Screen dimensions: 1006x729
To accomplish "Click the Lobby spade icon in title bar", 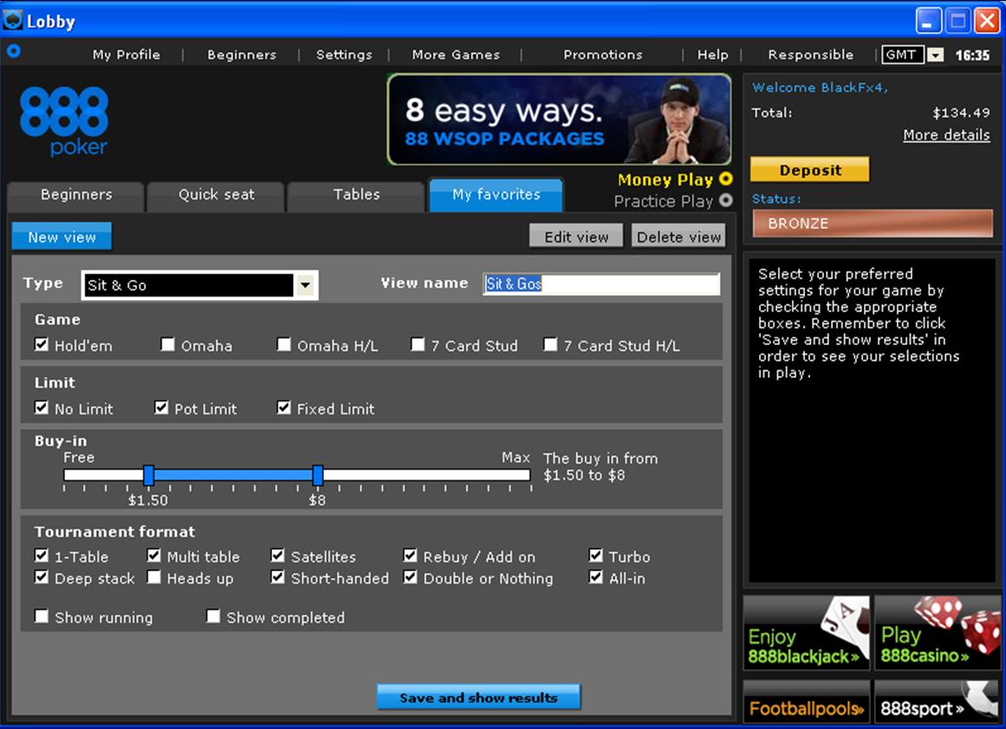I will pyautogui.click(x=12, y=21).
